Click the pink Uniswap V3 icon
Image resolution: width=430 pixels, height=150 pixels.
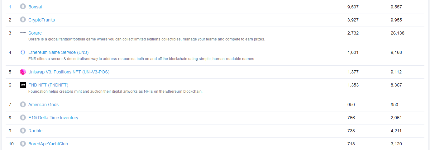click(x=23, y=72)
